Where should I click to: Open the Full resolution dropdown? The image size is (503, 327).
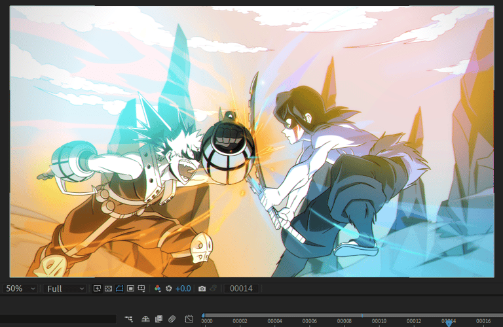coord(65,288)
